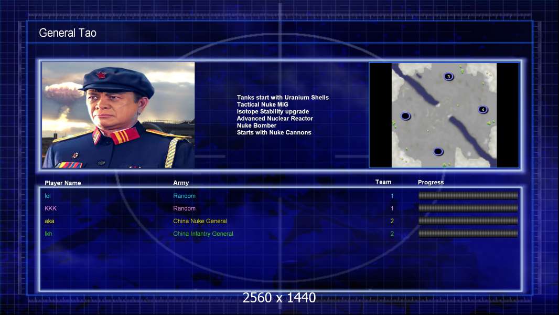Select the China Nuke General army entry
559x315 pixels.
[x=200, y=221]
